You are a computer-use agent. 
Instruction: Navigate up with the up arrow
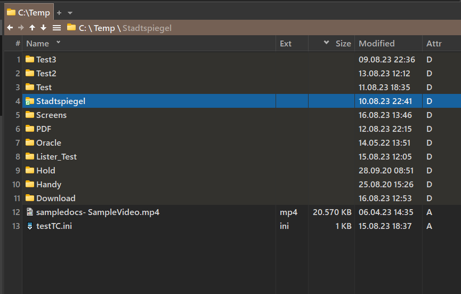tap(32, 28)
